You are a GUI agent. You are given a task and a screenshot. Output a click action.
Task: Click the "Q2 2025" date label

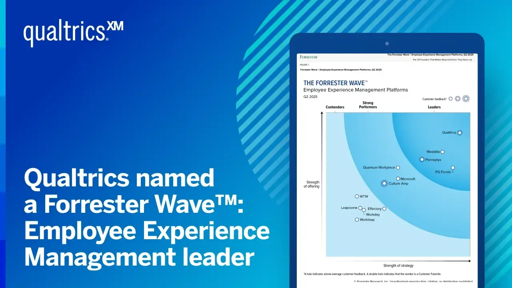point(310,97)
